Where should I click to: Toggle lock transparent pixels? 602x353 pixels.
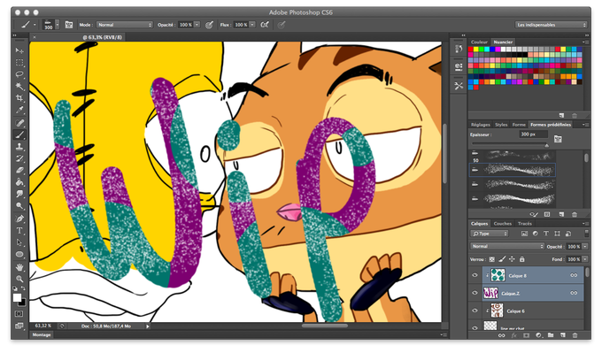coord(492,259)
